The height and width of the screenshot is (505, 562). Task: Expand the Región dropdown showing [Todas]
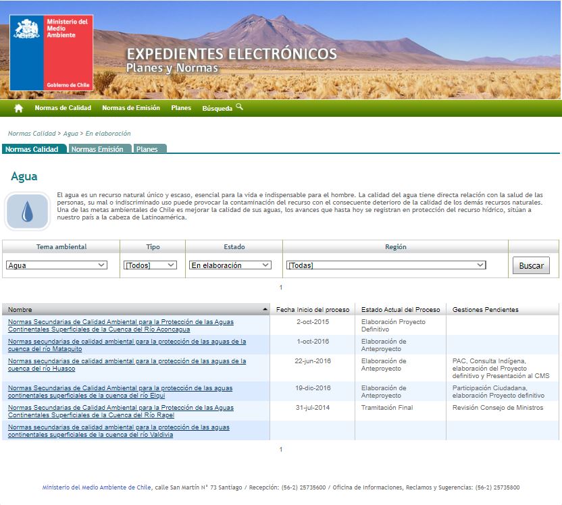[386, 265]
